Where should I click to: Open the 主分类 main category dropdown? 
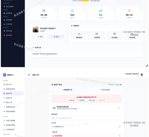click(x=86, y=127)
